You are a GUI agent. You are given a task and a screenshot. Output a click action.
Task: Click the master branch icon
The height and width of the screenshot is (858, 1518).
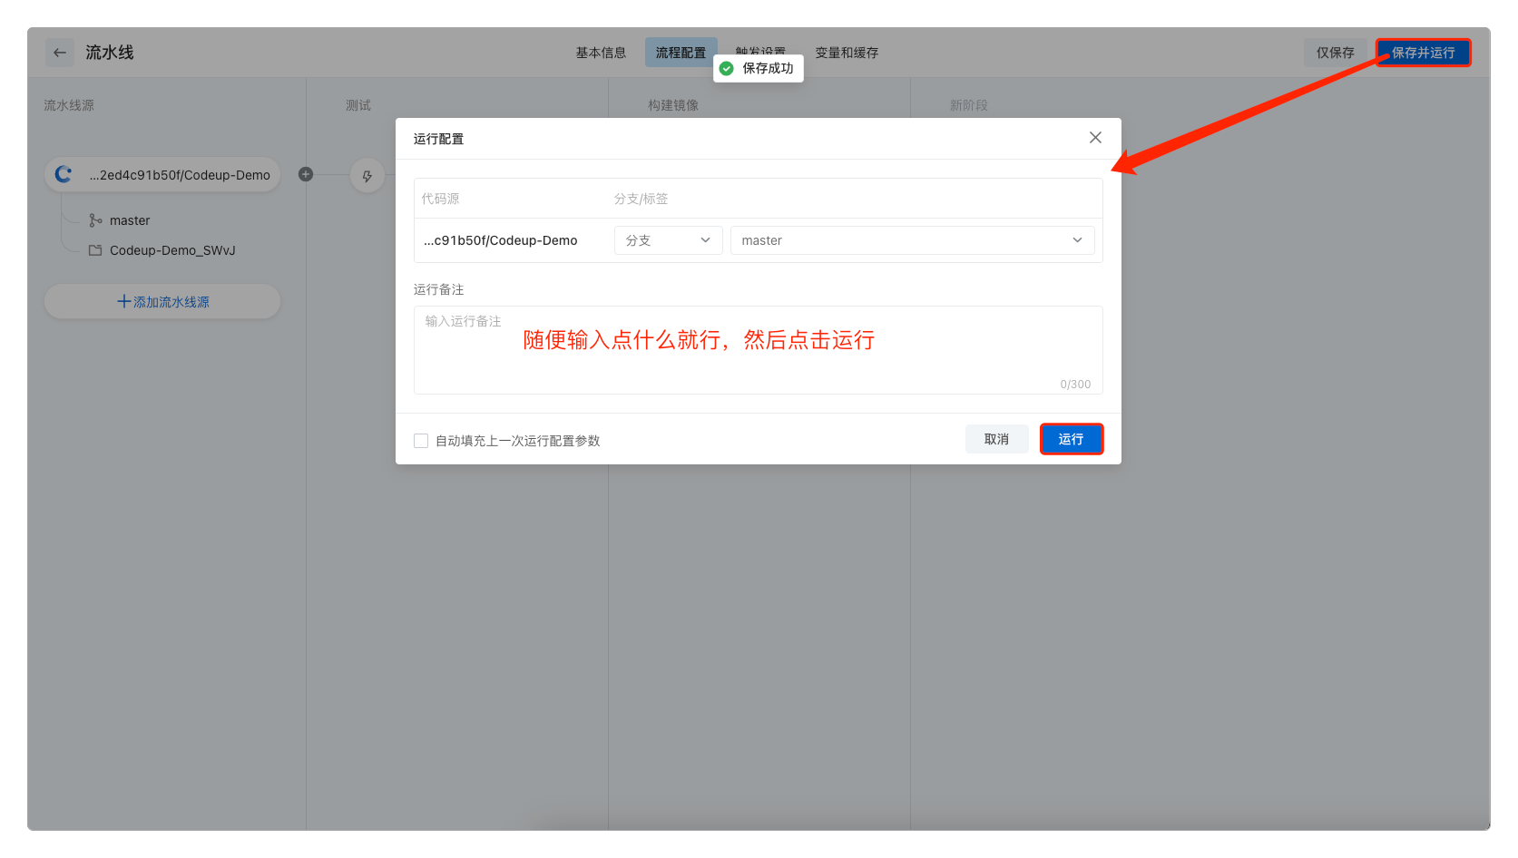tap(95, 220)
